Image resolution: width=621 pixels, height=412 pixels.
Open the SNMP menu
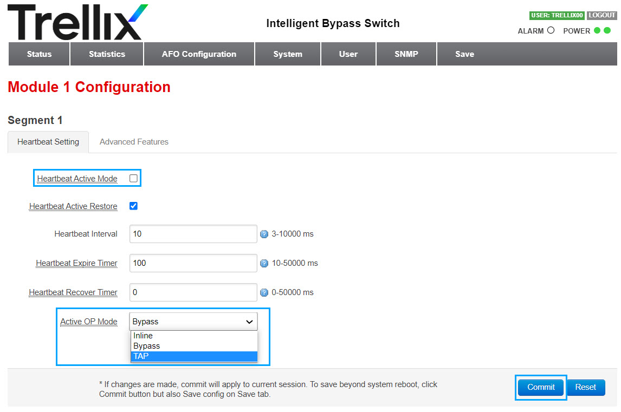[x=406, y=54]
